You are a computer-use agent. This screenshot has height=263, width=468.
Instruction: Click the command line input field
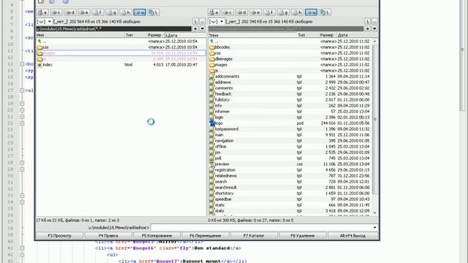(x=262, y=227)
